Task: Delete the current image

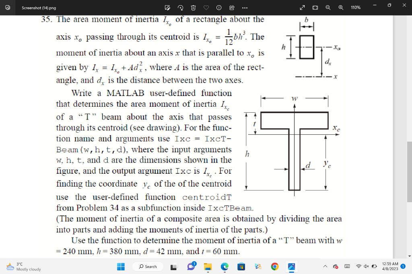Action: pyautogui.click(x=193, y=7)
